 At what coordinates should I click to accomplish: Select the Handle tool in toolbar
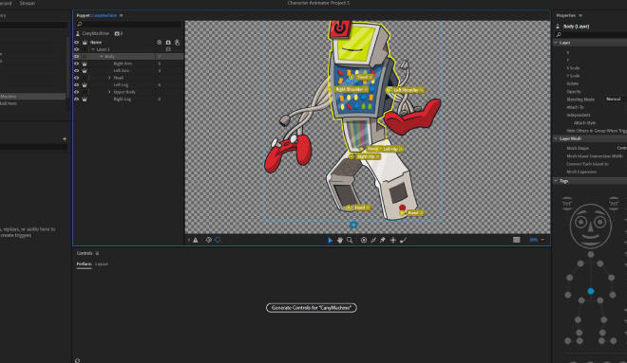tap(364, 240)
